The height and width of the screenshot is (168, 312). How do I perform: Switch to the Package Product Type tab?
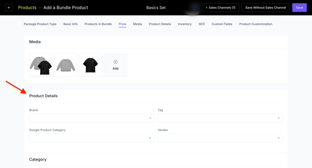pos(40,24)
